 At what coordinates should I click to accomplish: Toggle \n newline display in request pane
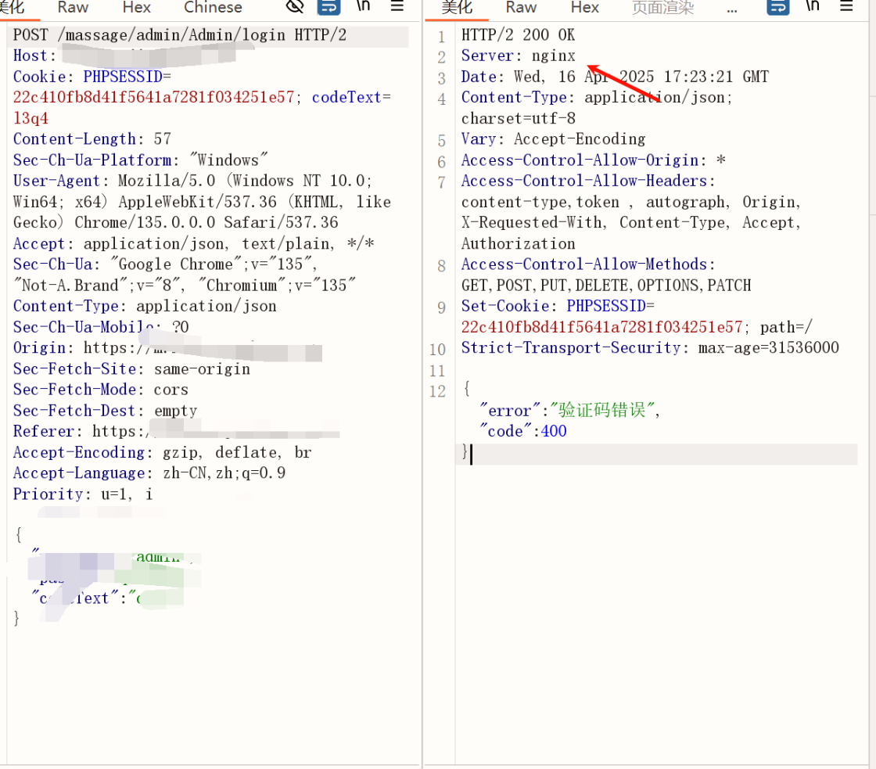[x=363, y=6]
